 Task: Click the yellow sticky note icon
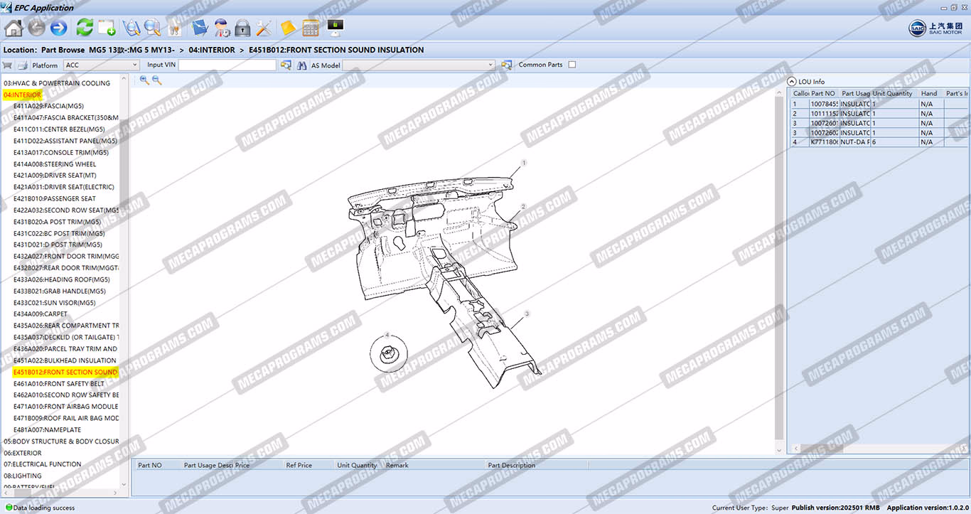[x=288, y=28]
